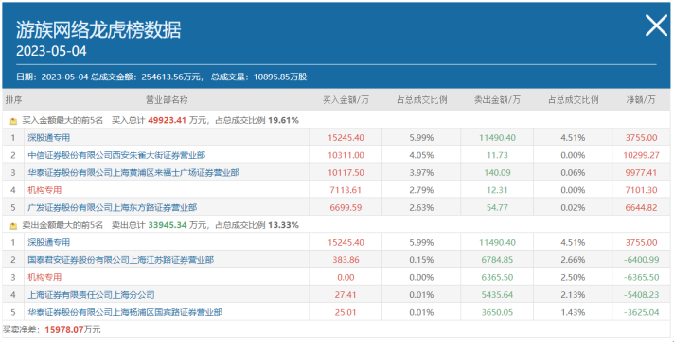Click the 总成交金额 254613.56万元 text
The image size is (674, 342).
pos(146,77)
